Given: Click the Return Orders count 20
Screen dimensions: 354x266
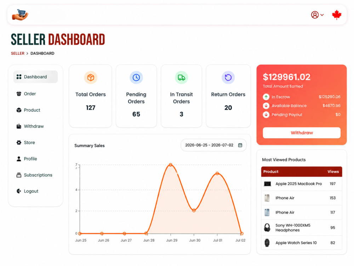Looking at the screenshot, I should (x=228, y=108).
